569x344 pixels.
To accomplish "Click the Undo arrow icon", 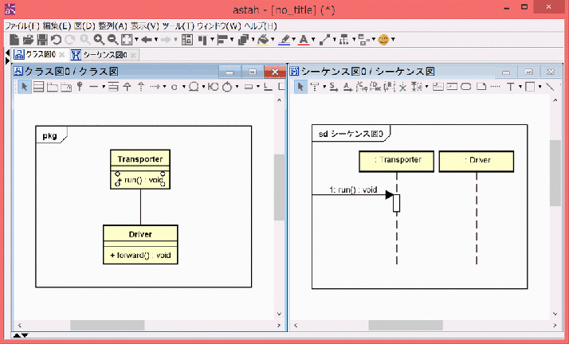I will [57, 39].
